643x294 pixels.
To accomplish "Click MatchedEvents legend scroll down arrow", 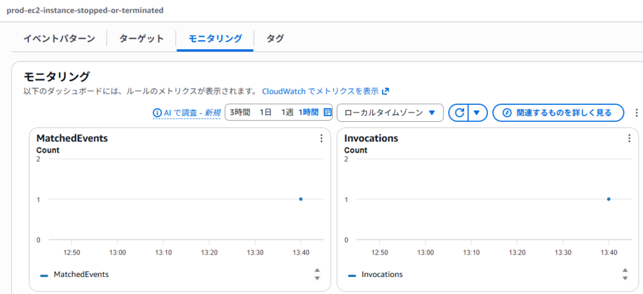I will [x=317, y=278].
